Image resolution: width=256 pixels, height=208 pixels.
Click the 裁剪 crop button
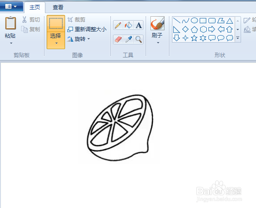tap(77, 20)
